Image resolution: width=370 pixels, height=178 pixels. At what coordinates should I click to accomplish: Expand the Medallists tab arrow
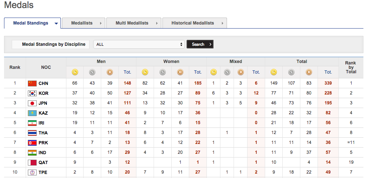click(x=101, y=23)
